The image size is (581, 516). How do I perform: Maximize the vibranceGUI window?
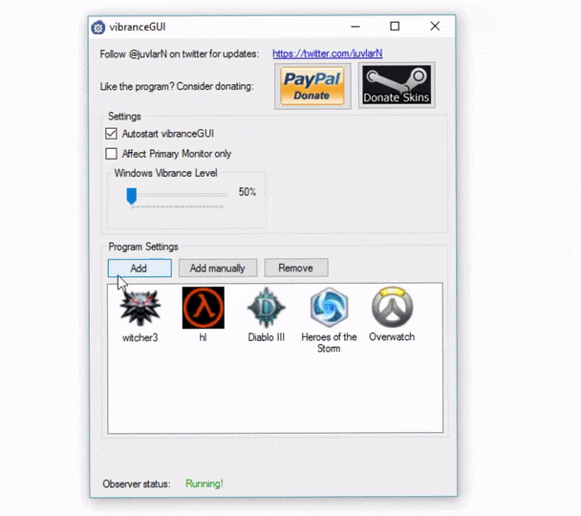395,27
